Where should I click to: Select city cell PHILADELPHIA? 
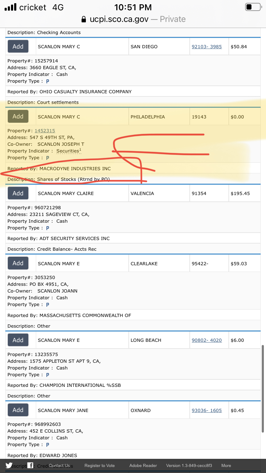click(x=148, y=117)
